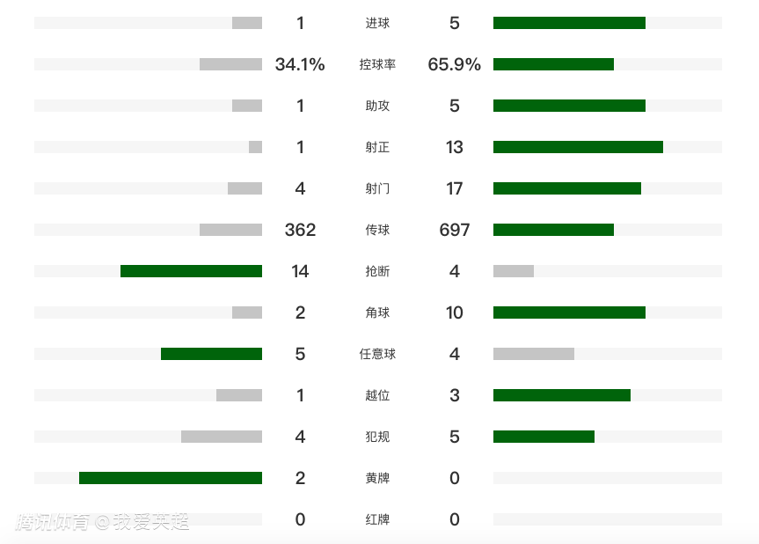Image resolution: width=759 pixels, height=544 pixels.
Task: Click the 传球 stat label
Action: 377,231
